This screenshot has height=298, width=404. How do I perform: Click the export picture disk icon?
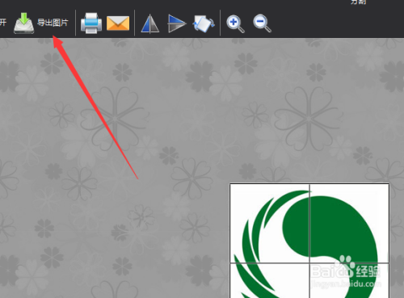[24, 23]
